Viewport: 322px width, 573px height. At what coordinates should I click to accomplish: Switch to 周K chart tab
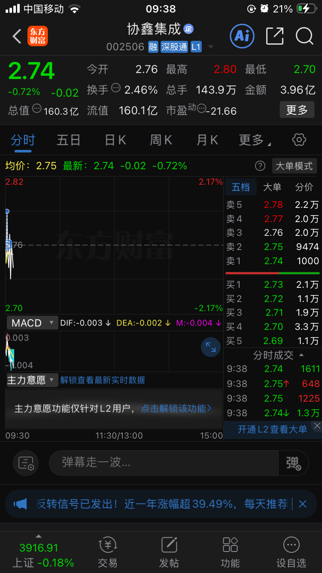point(161,140)
